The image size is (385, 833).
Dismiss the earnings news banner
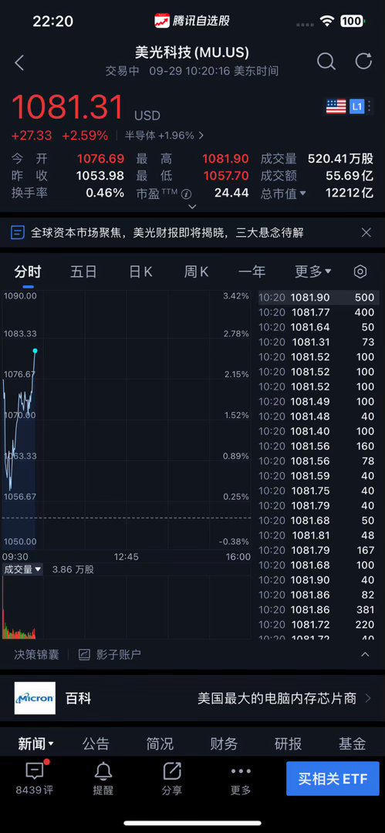pos(366,232)
